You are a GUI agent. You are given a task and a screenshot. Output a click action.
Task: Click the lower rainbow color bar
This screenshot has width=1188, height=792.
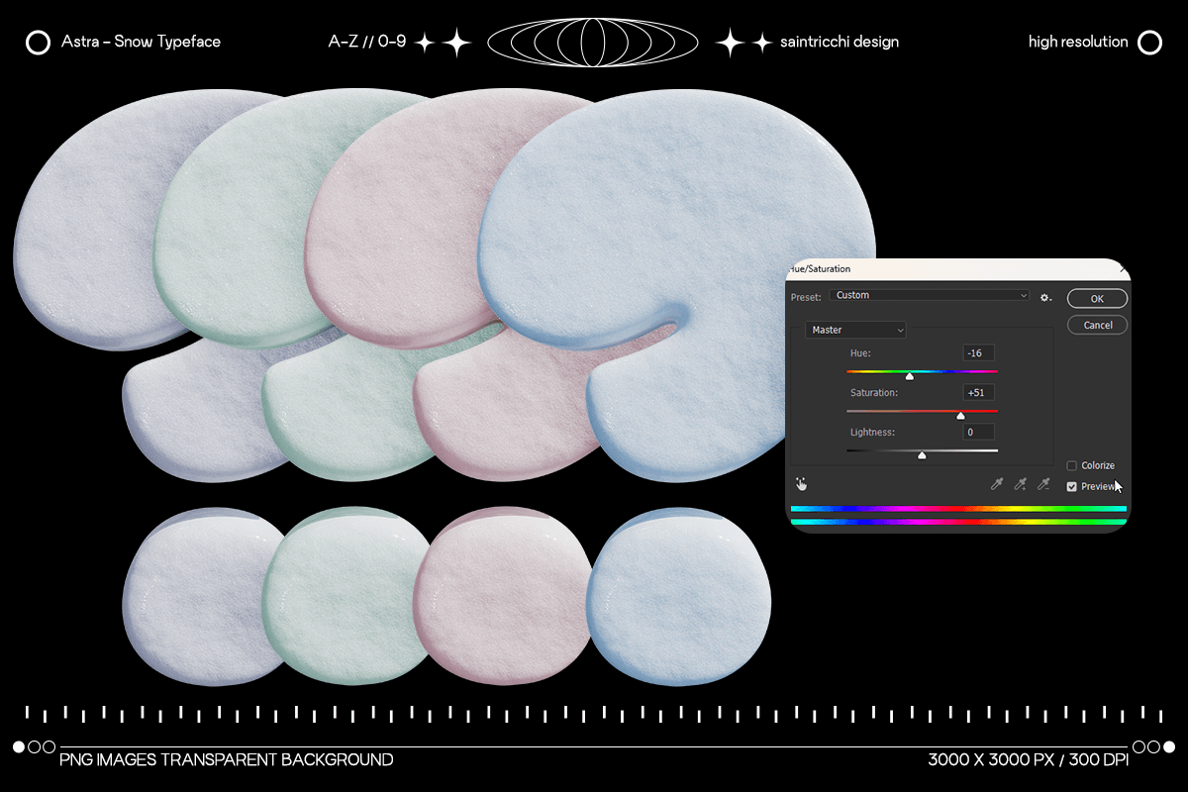pyautogui.click(x=957, y=522)
